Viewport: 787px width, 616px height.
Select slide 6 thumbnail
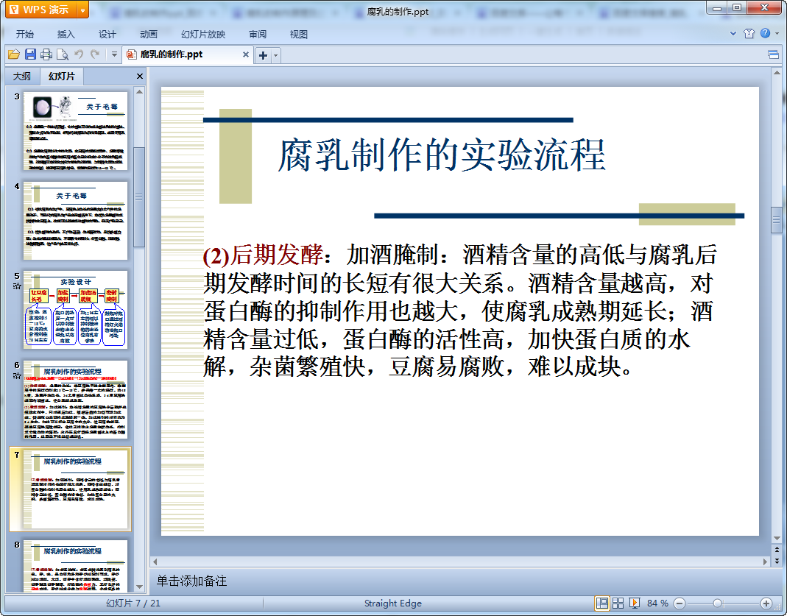(75, 400)
